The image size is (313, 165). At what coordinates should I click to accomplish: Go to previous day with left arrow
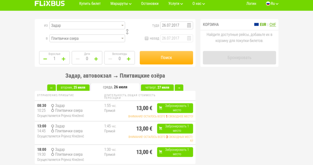point(52,88)
